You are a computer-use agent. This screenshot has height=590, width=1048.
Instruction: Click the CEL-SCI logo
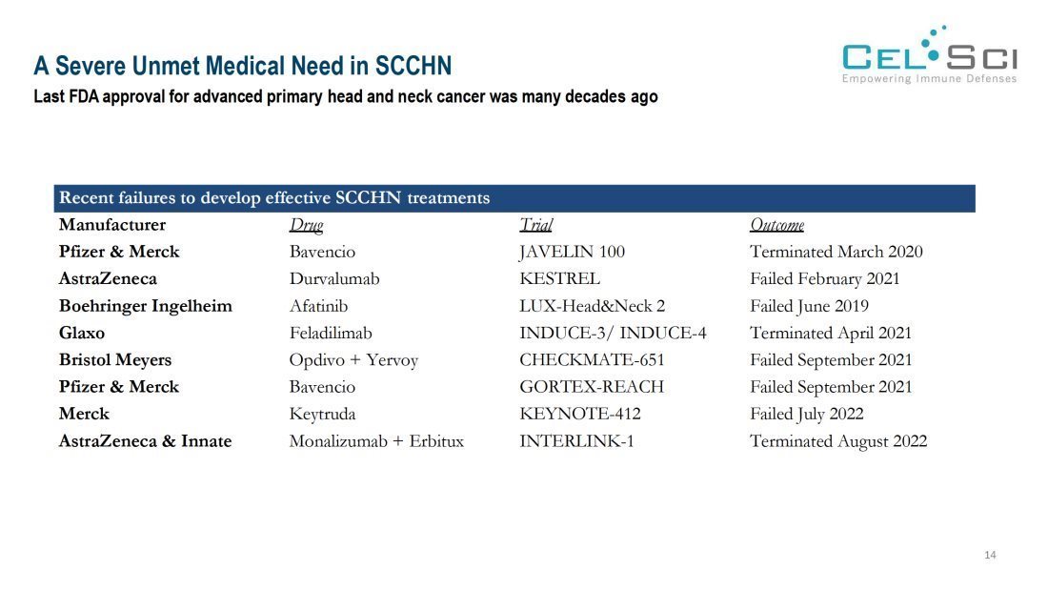coord(929,56)
